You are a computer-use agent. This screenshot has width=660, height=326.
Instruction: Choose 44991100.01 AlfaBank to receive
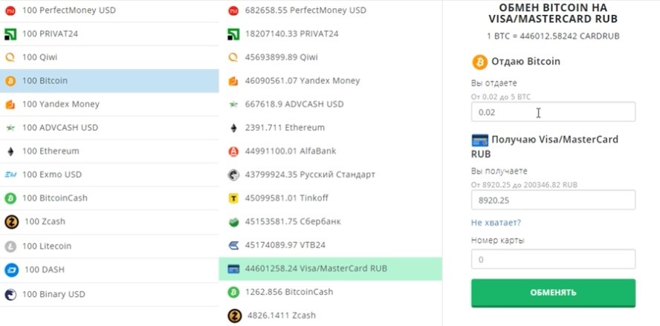tap(331, 151)
